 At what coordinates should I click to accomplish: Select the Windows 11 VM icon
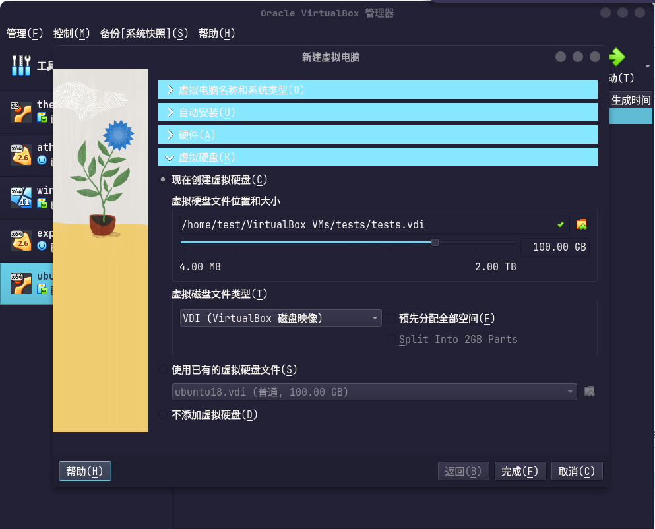click(21, 198)
